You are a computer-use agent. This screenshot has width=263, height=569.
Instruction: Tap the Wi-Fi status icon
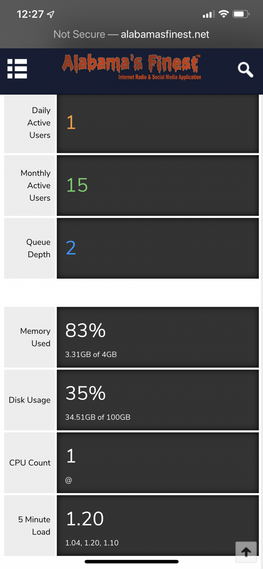[x=224, y=14]
